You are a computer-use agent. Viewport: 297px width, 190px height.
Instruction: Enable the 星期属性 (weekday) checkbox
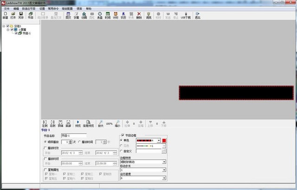[x=45, y=170]
